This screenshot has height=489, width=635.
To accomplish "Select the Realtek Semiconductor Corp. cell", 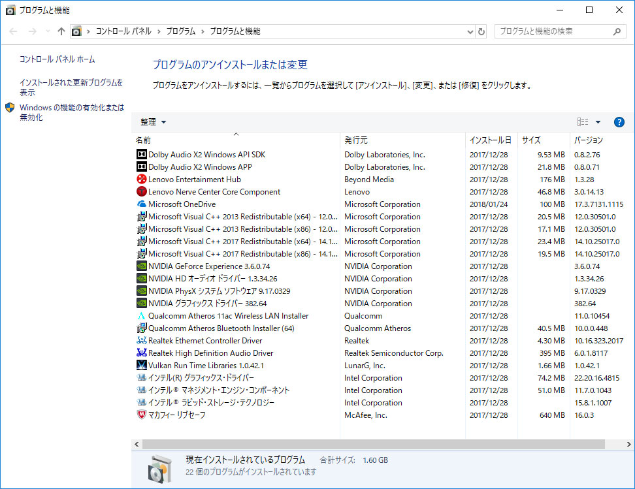I will [394, 353].
